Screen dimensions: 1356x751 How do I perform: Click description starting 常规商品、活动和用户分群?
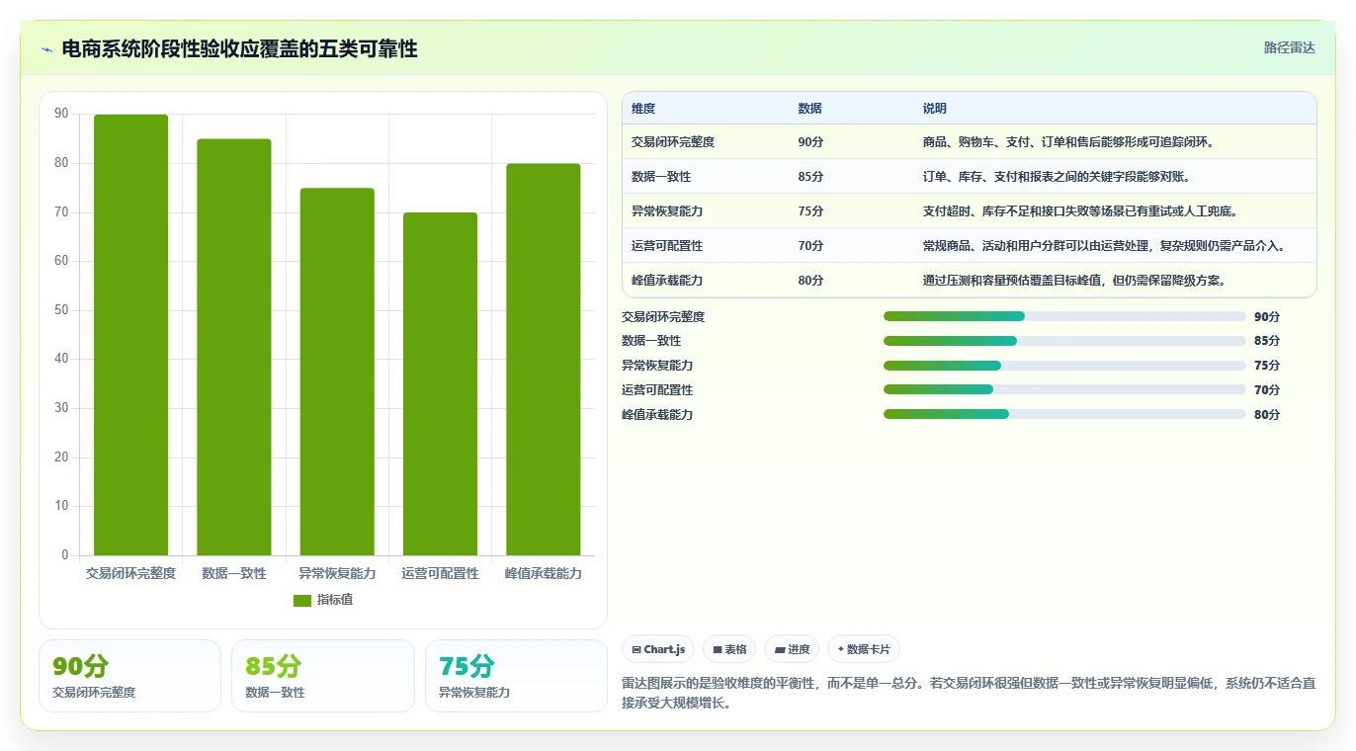pyautogui.click(x=1104, y=246)
